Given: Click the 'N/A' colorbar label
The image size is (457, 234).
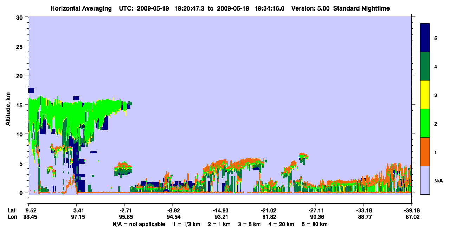Looking at the screenshot, I should click(x=438, y=181).
